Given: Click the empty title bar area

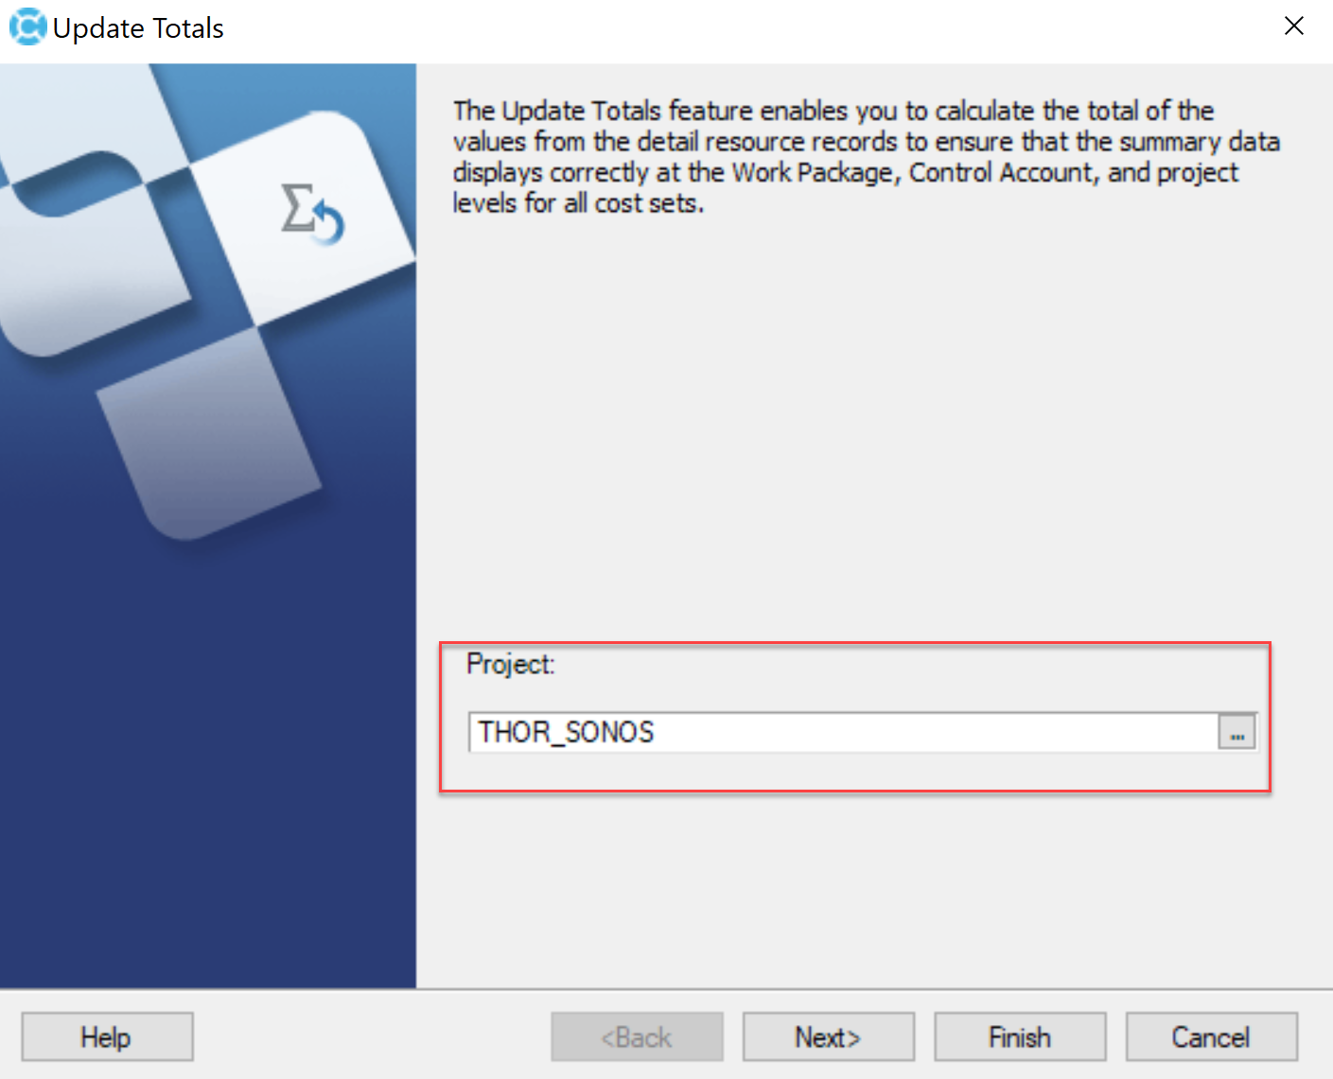Looking at the screenshot, I should (x=747, y=28).
